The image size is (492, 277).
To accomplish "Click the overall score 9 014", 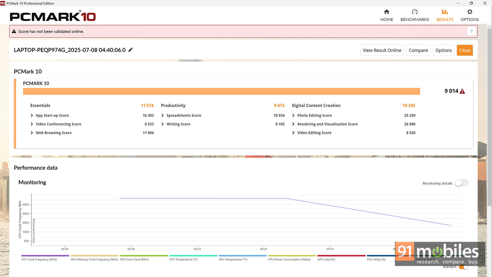I will pos(451,91).
